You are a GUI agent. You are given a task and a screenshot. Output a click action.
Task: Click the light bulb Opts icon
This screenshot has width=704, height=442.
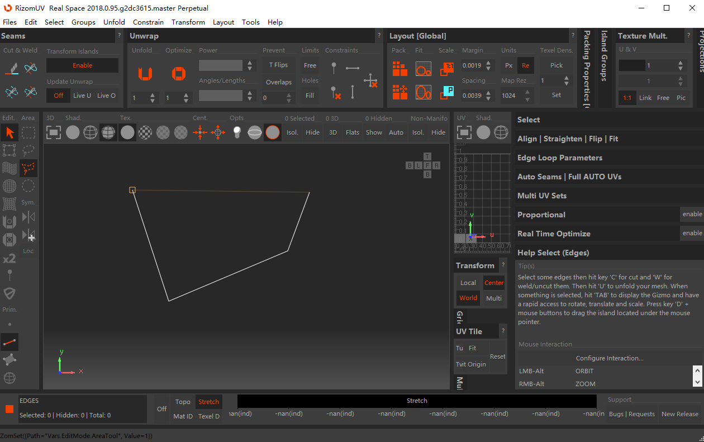(x=237, y=132)
